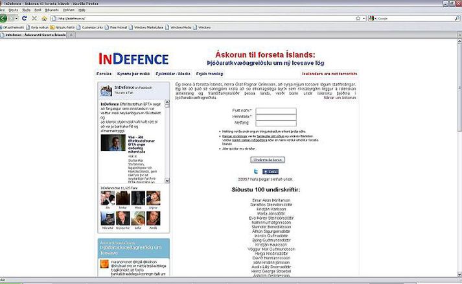Open the Windows Media bookmark
The width and height of the screenshot is (462, 284).
[x=178, y=27]
